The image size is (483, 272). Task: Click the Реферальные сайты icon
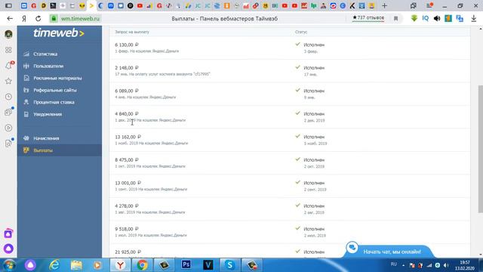(26, 90)
